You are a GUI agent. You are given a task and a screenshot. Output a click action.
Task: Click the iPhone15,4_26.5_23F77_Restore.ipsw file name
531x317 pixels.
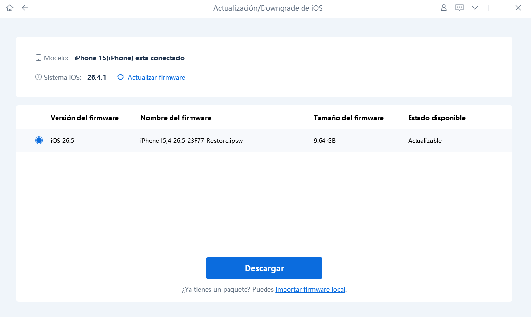point(191,141)
